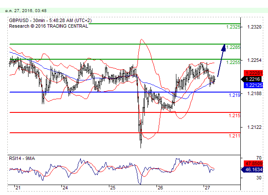Click the RSI 70 level label

pos(259,158)
